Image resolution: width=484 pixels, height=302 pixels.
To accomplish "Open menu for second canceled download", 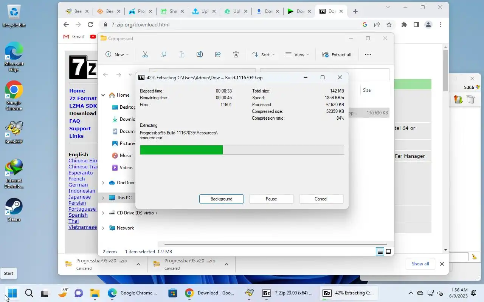I will point(226,264).
